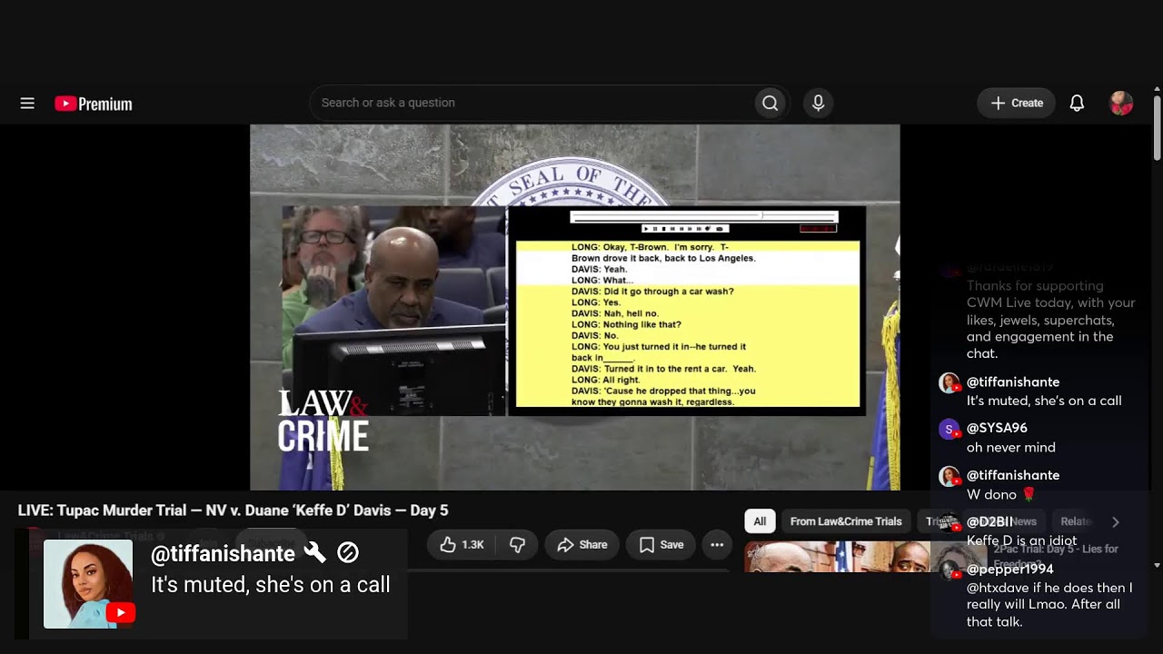Dislike this video

517,545
